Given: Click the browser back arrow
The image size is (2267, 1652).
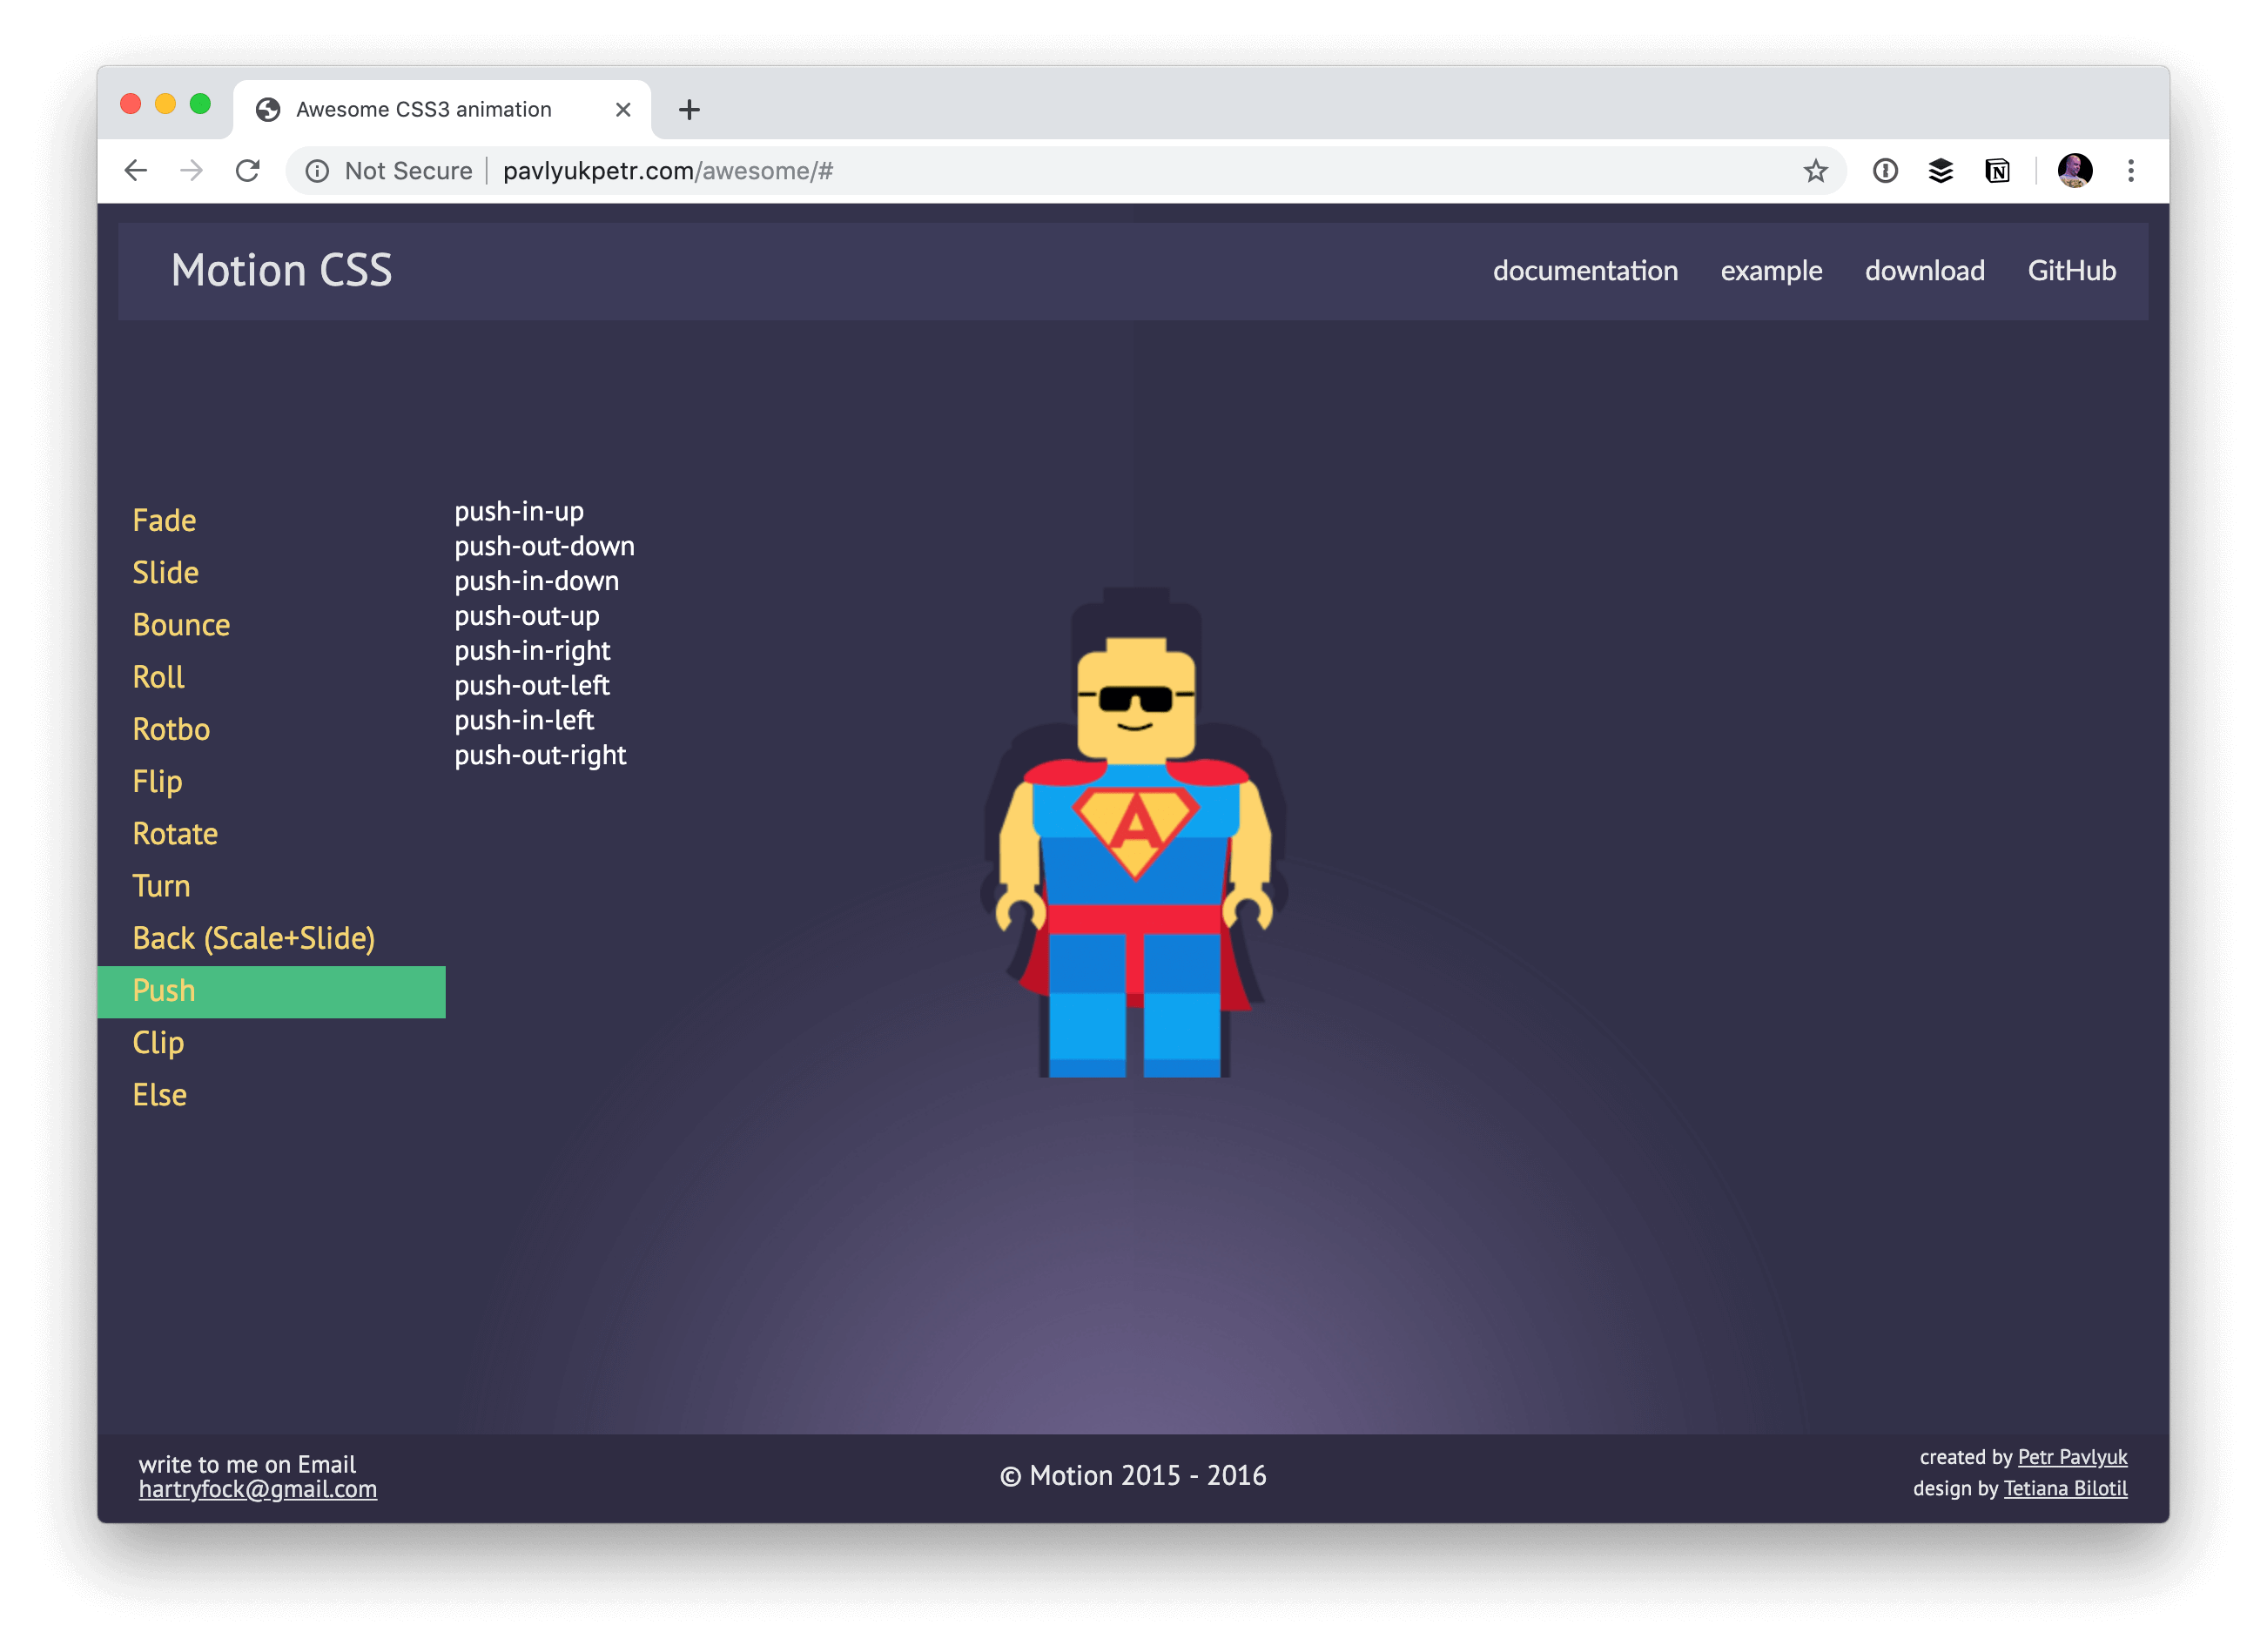Looking at the screenshot, I should point(136,171).
